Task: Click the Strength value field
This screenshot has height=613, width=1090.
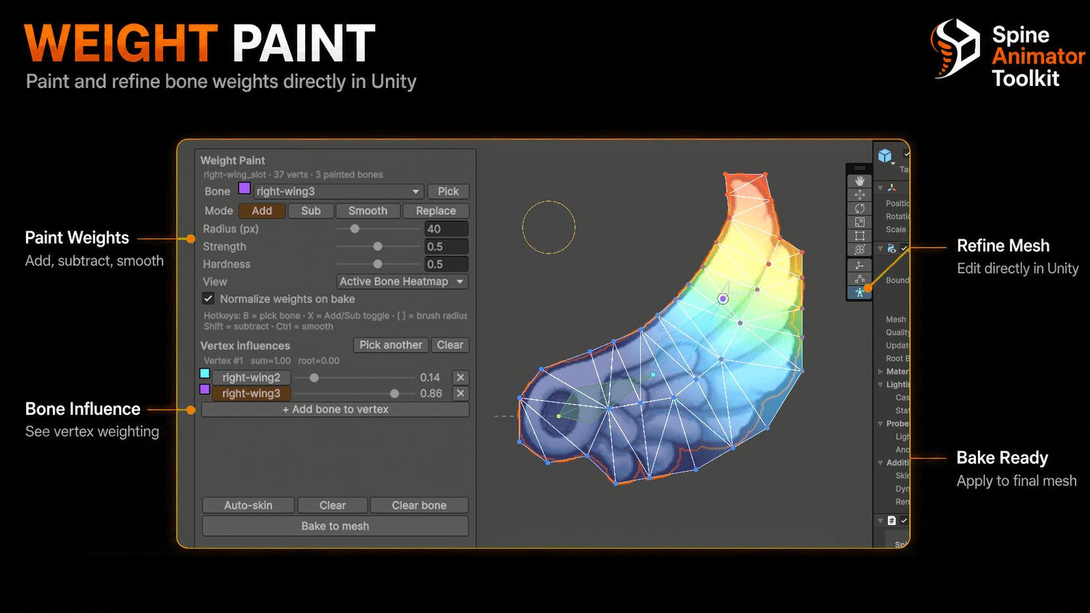Action: coord(447,247)
